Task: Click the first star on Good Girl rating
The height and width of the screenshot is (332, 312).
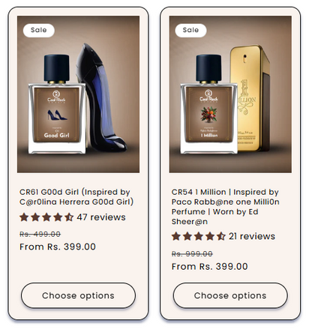Action: tap(24, 217)
